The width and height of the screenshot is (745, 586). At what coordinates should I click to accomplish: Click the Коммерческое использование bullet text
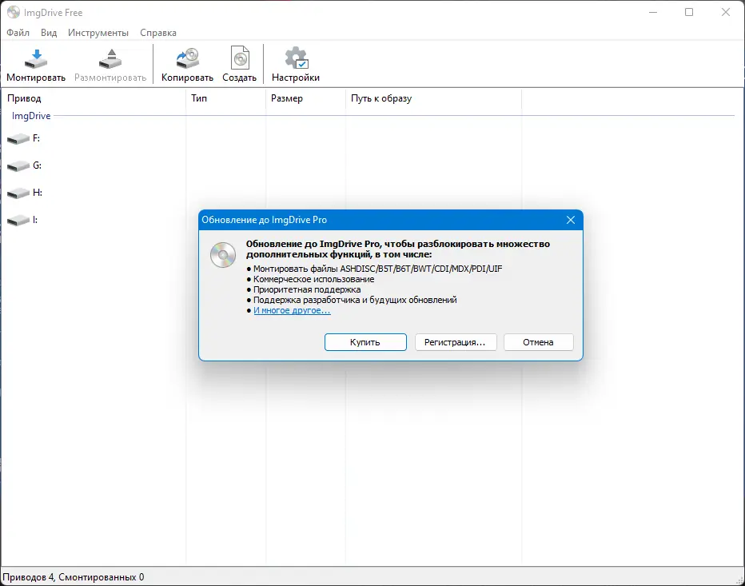coord(313,280)
